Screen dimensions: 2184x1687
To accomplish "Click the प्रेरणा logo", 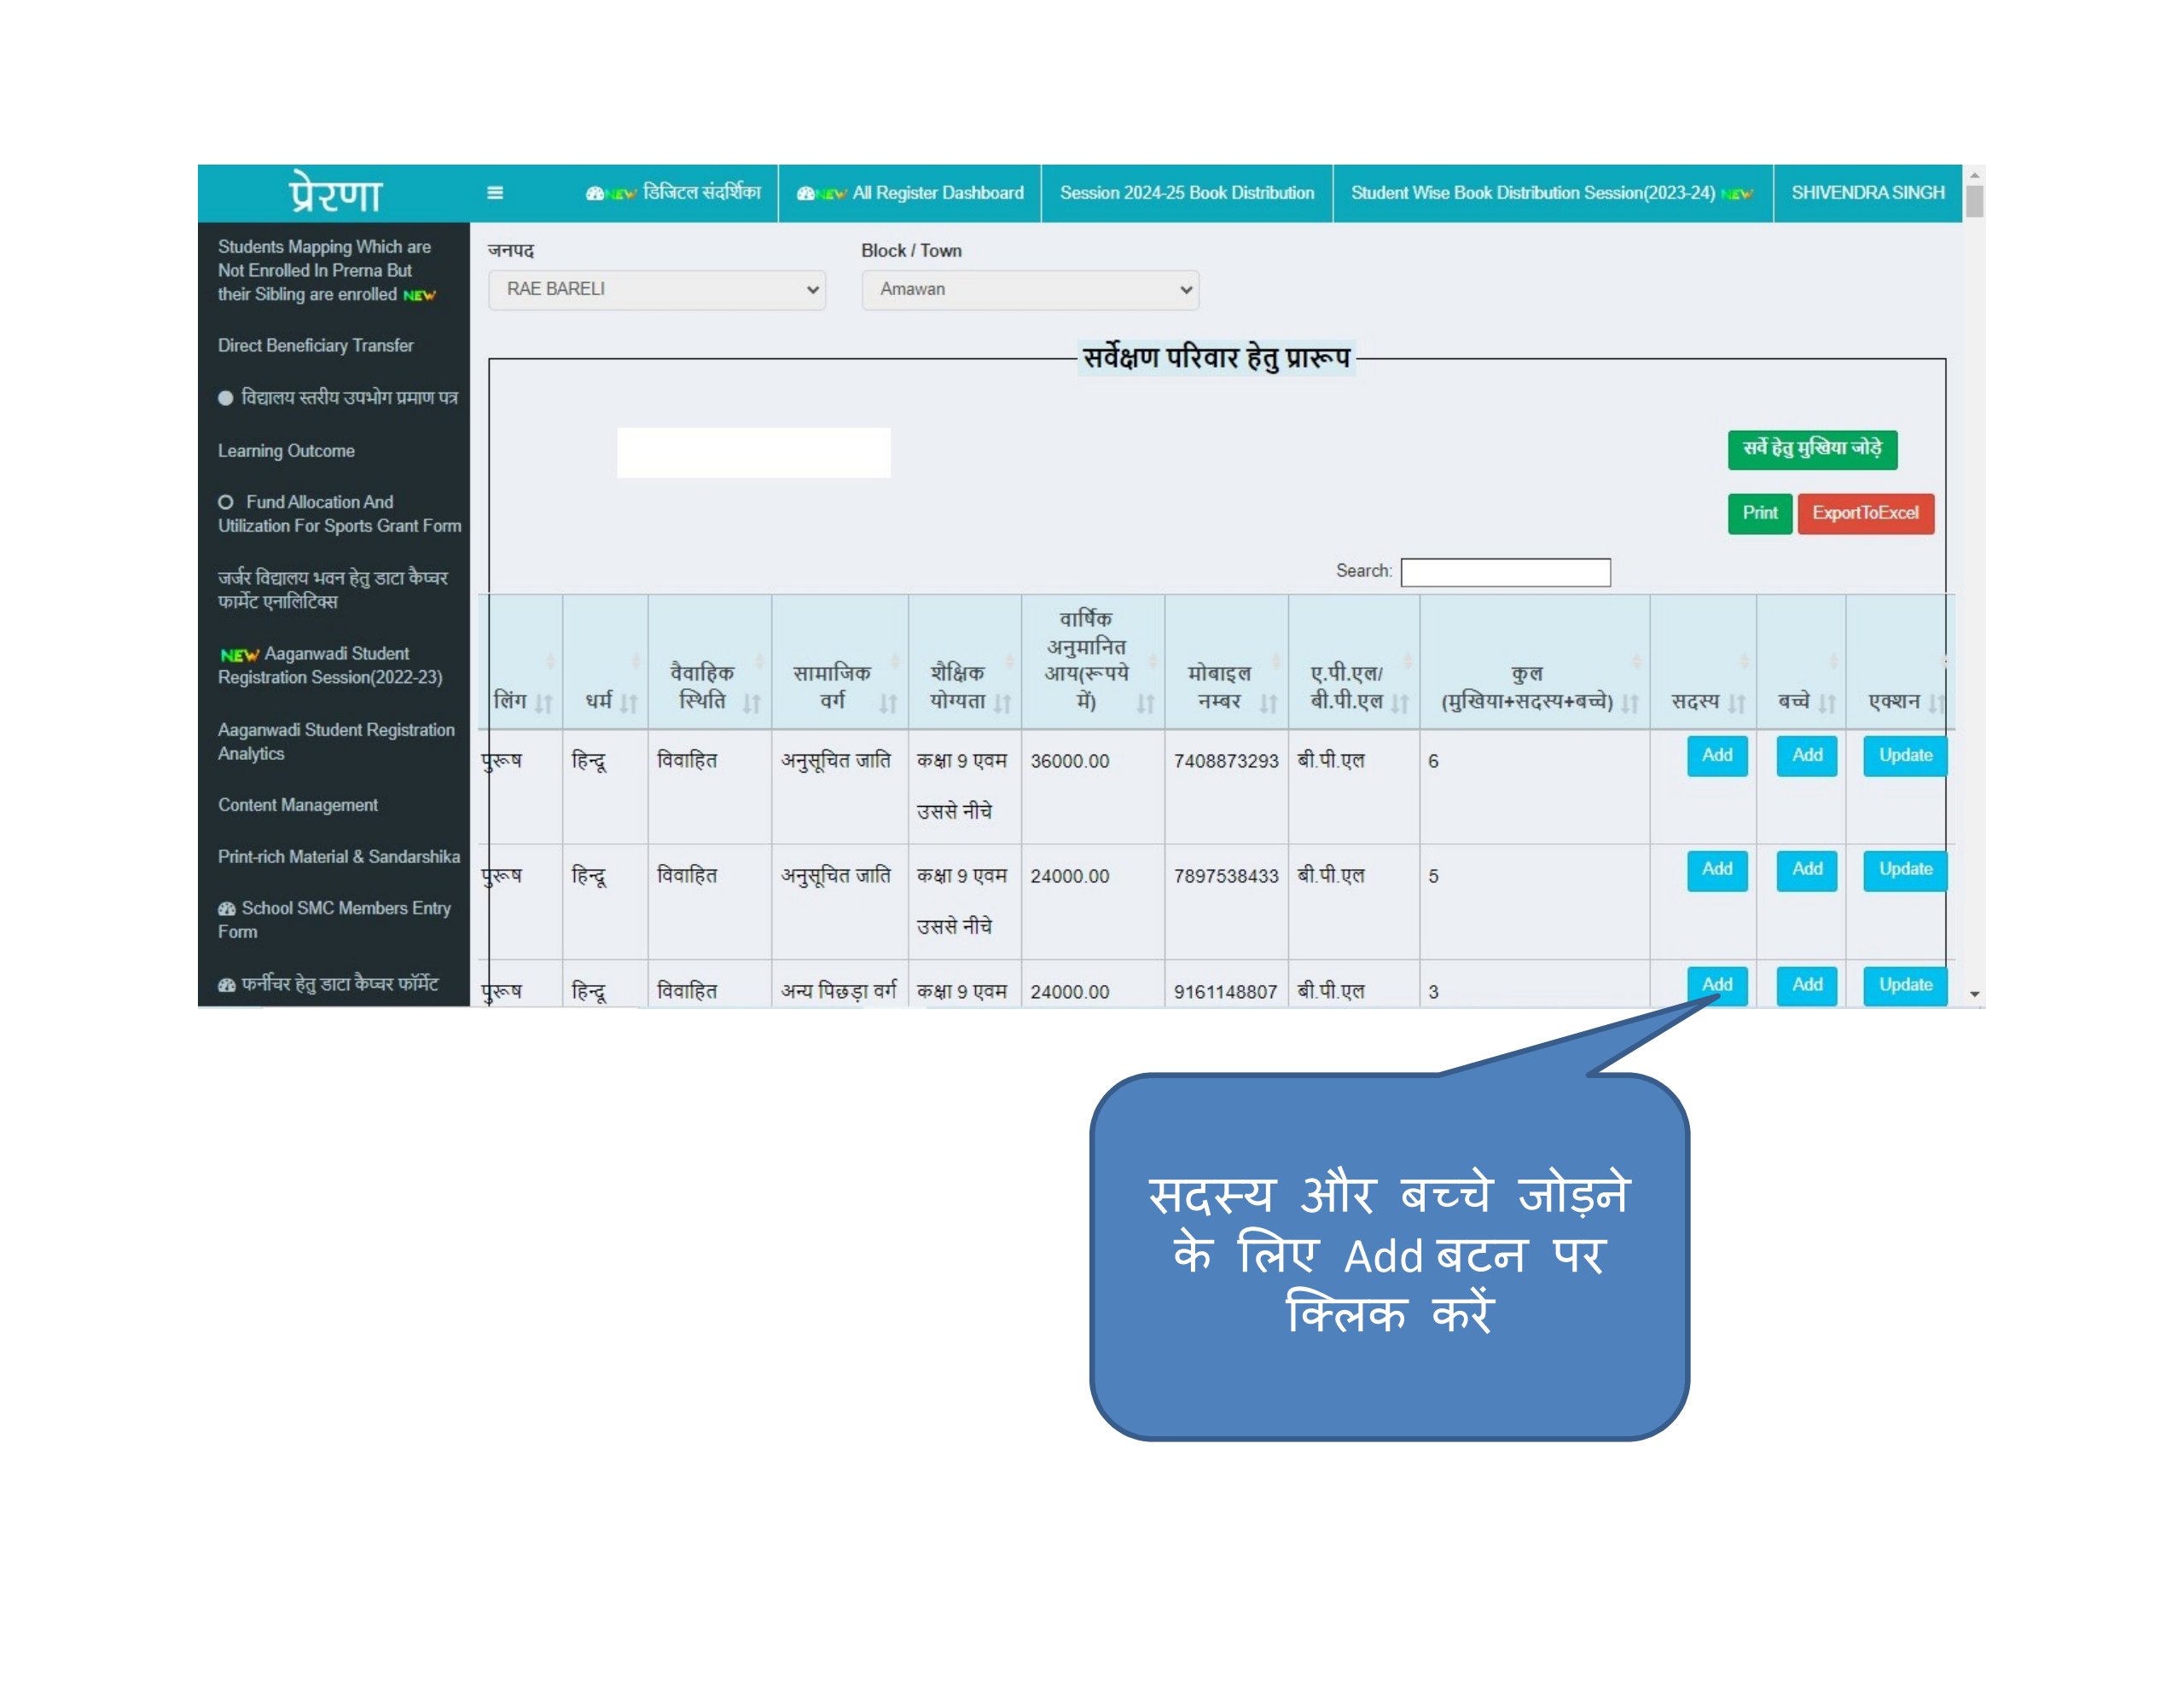I will pos(335,193).
